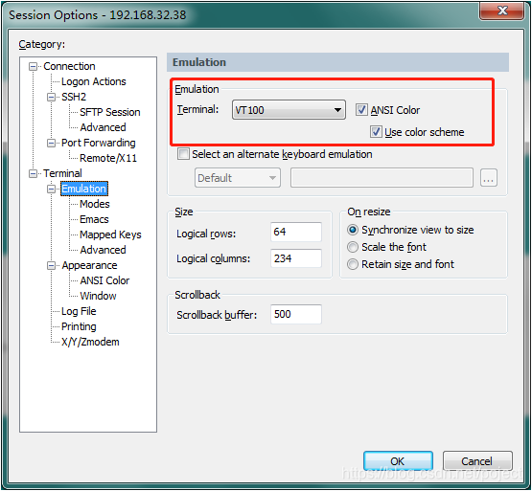Toggle the Use color scheme checkbox
This screenshot has height=491, width=532.
pos(376,132)
